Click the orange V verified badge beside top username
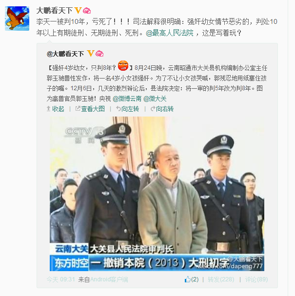The height and width of the screenshot is (296, 295). coord(78,10)
